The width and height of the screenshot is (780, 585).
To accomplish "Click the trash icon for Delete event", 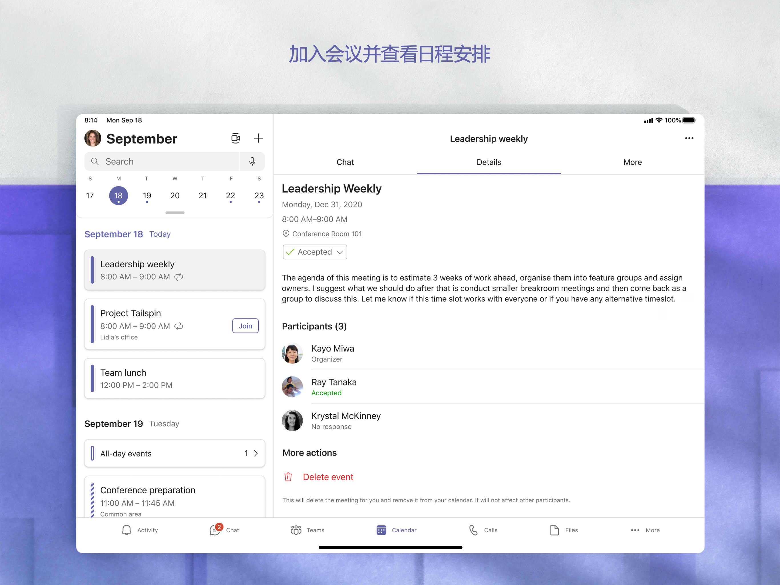I will 288,477.
